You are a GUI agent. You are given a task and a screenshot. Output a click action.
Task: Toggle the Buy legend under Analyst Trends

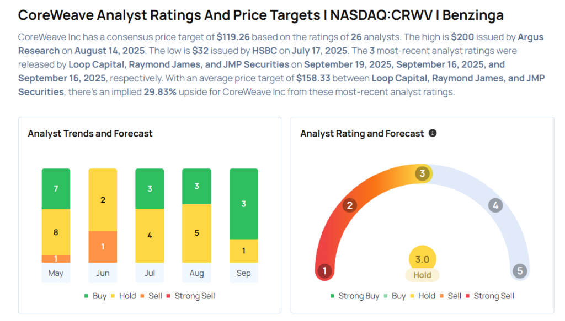click(95, 296)
